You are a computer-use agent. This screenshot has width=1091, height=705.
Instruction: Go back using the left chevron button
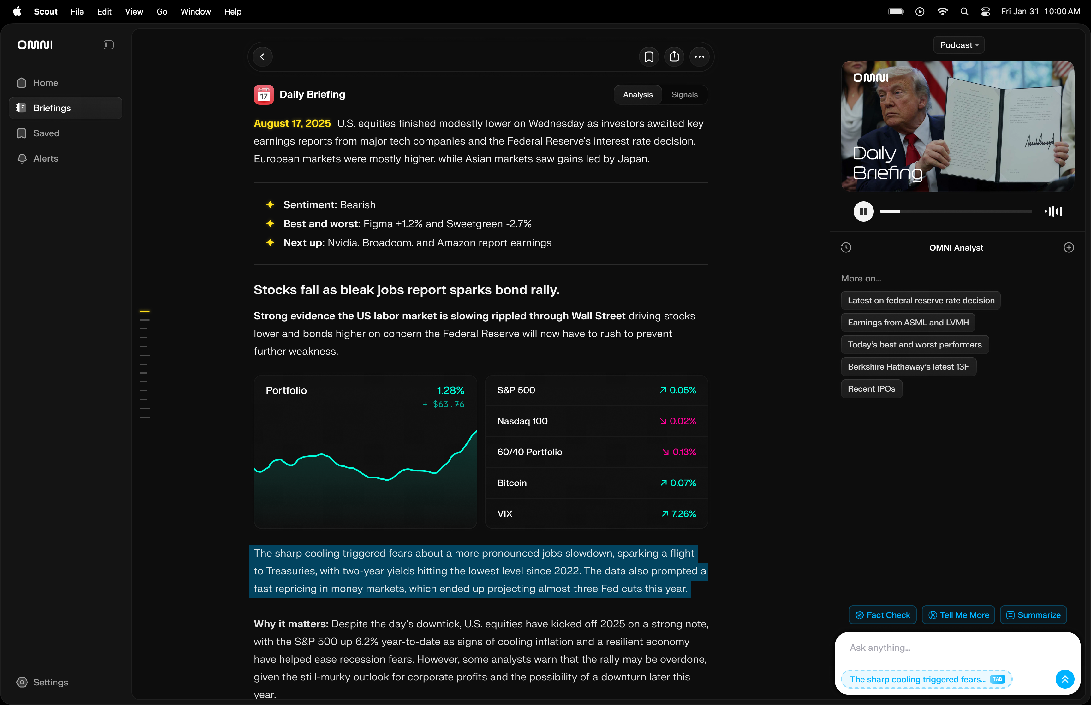click(x=262, y=57)
